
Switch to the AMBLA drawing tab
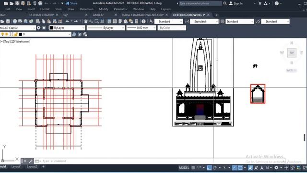pos(98,15)
